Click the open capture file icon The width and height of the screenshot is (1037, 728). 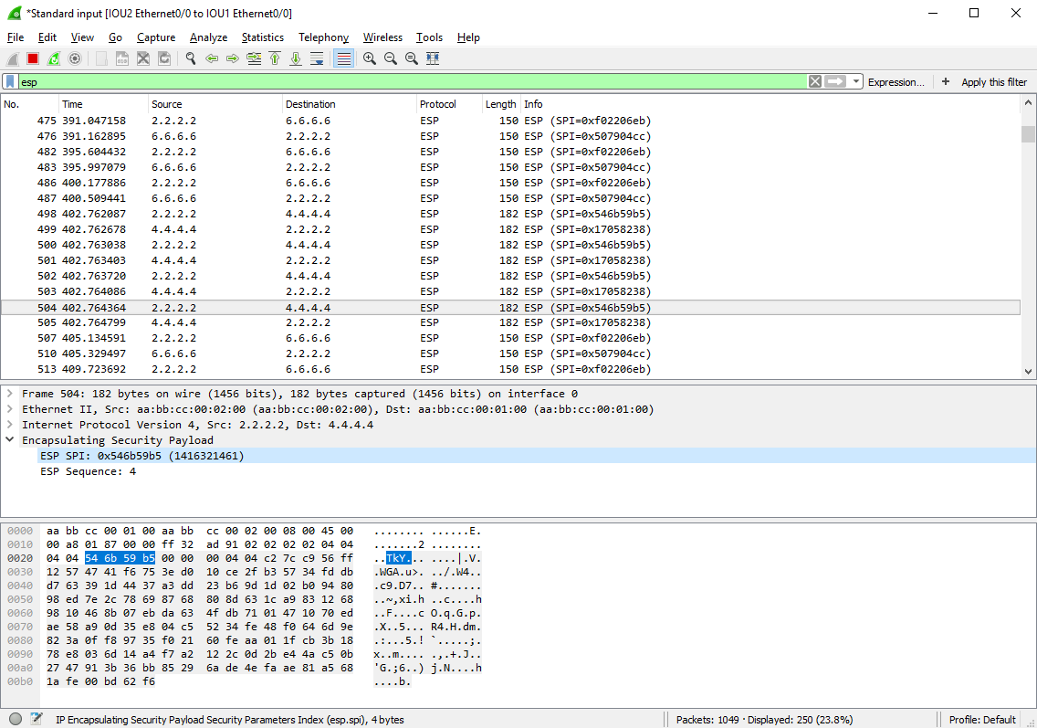[101, 58]
